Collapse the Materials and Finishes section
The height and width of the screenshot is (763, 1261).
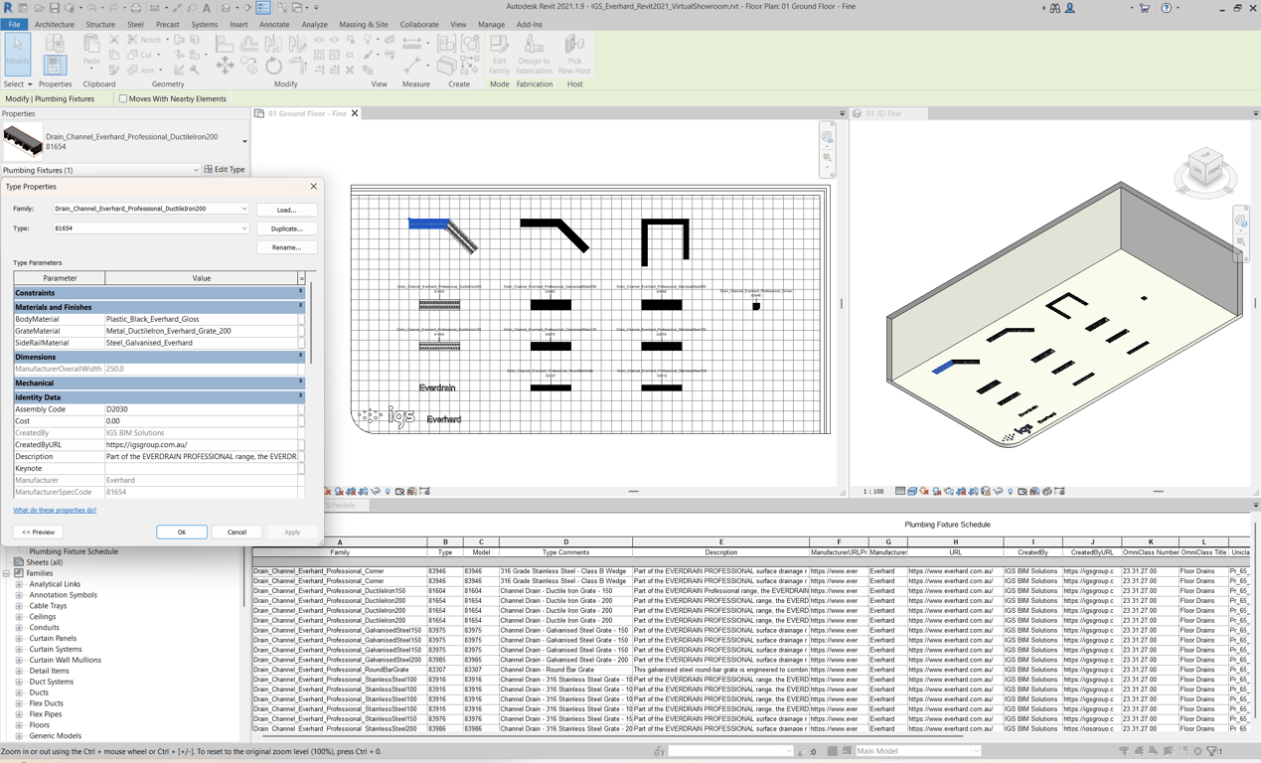[301, 307]
